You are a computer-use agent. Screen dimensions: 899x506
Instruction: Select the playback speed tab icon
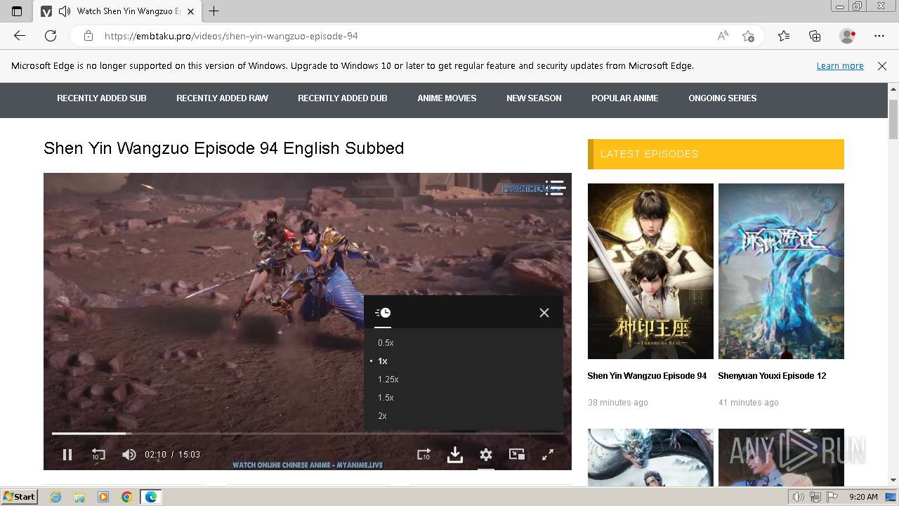tap(383, 313)
